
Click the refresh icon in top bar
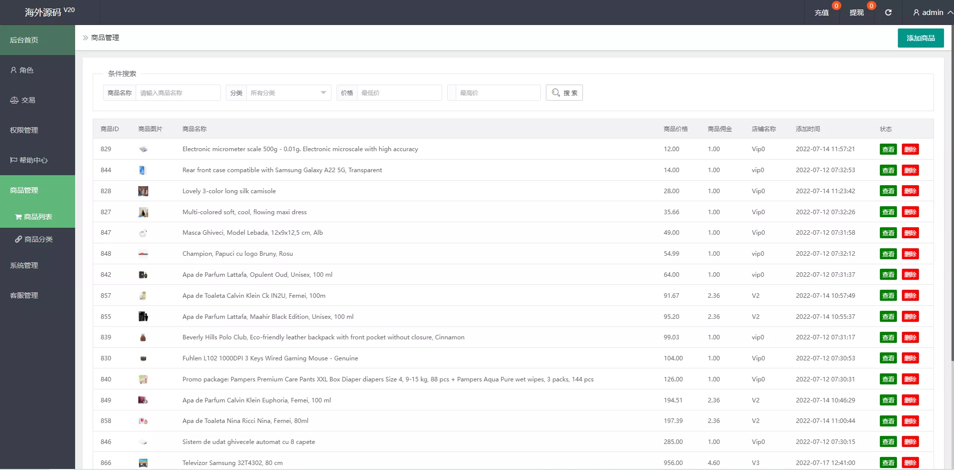tap(888, 13)
